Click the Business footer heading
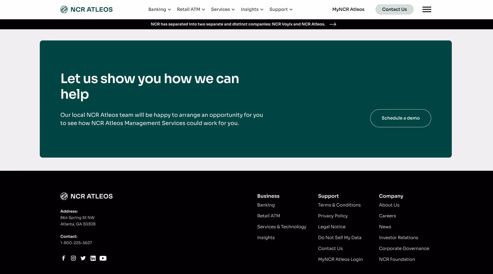The height and width of the screenshot is (274, 493). point(268,196)
